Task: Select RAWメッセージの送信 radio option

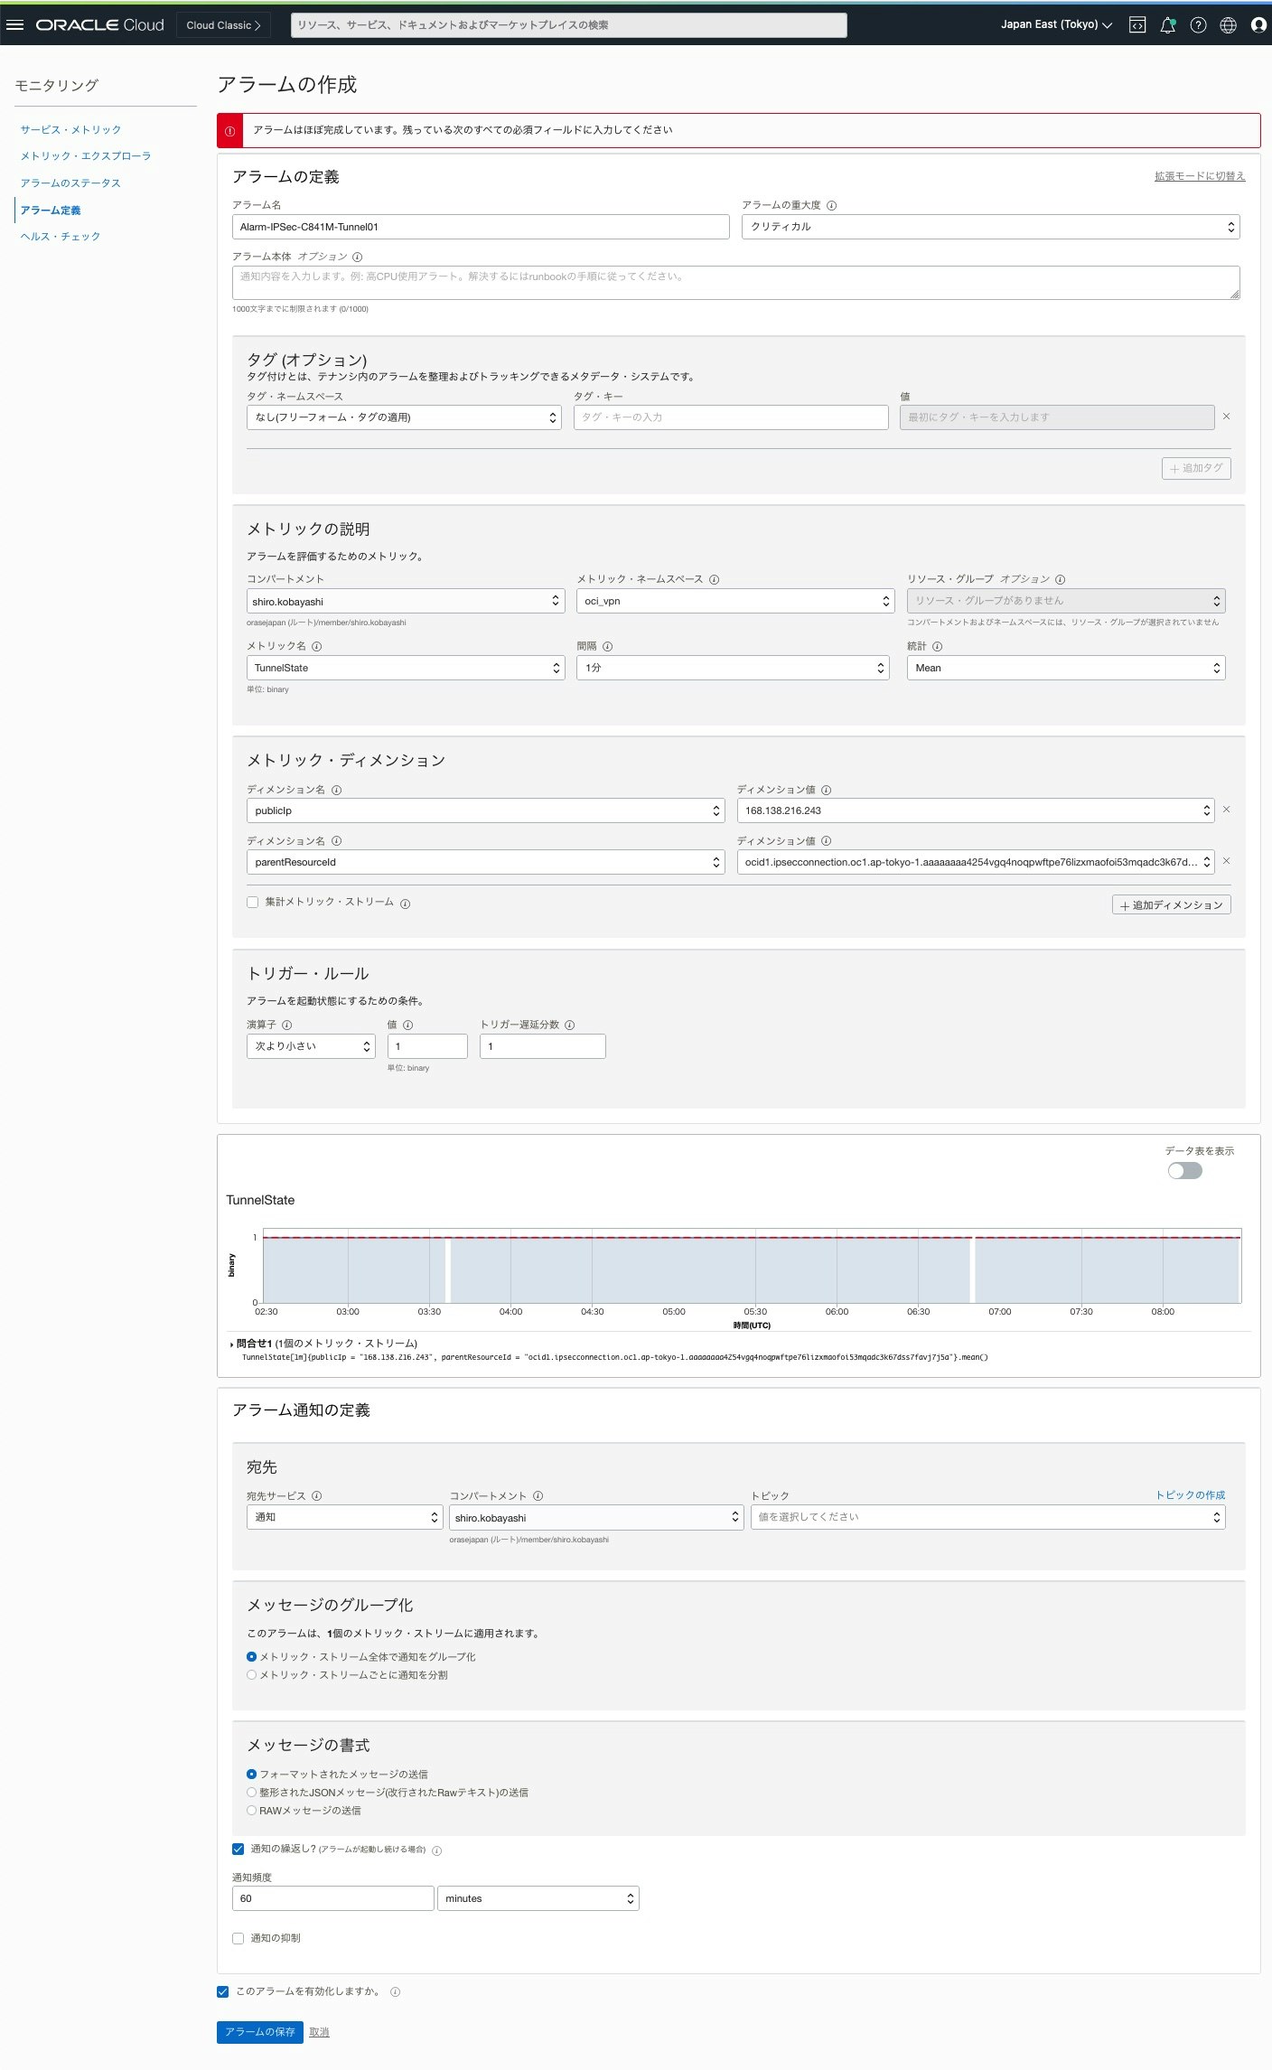Action: [x=251, y=1811]
